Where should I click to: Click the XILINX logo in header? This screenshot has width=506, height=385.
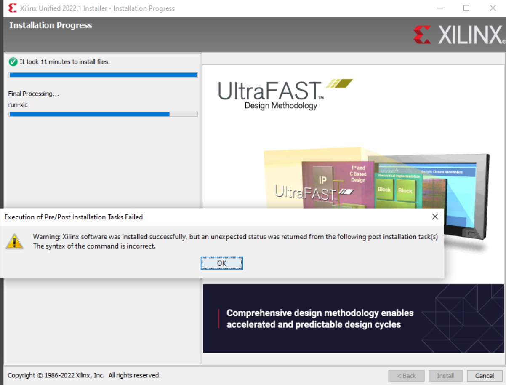[459, 35]
